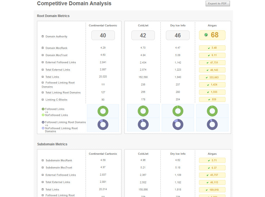Image resolution: width=265 pixels, height=197 pixels.
Task: Click the Subdomain MozTrust value 5.21
Action: tap(143, 168)
